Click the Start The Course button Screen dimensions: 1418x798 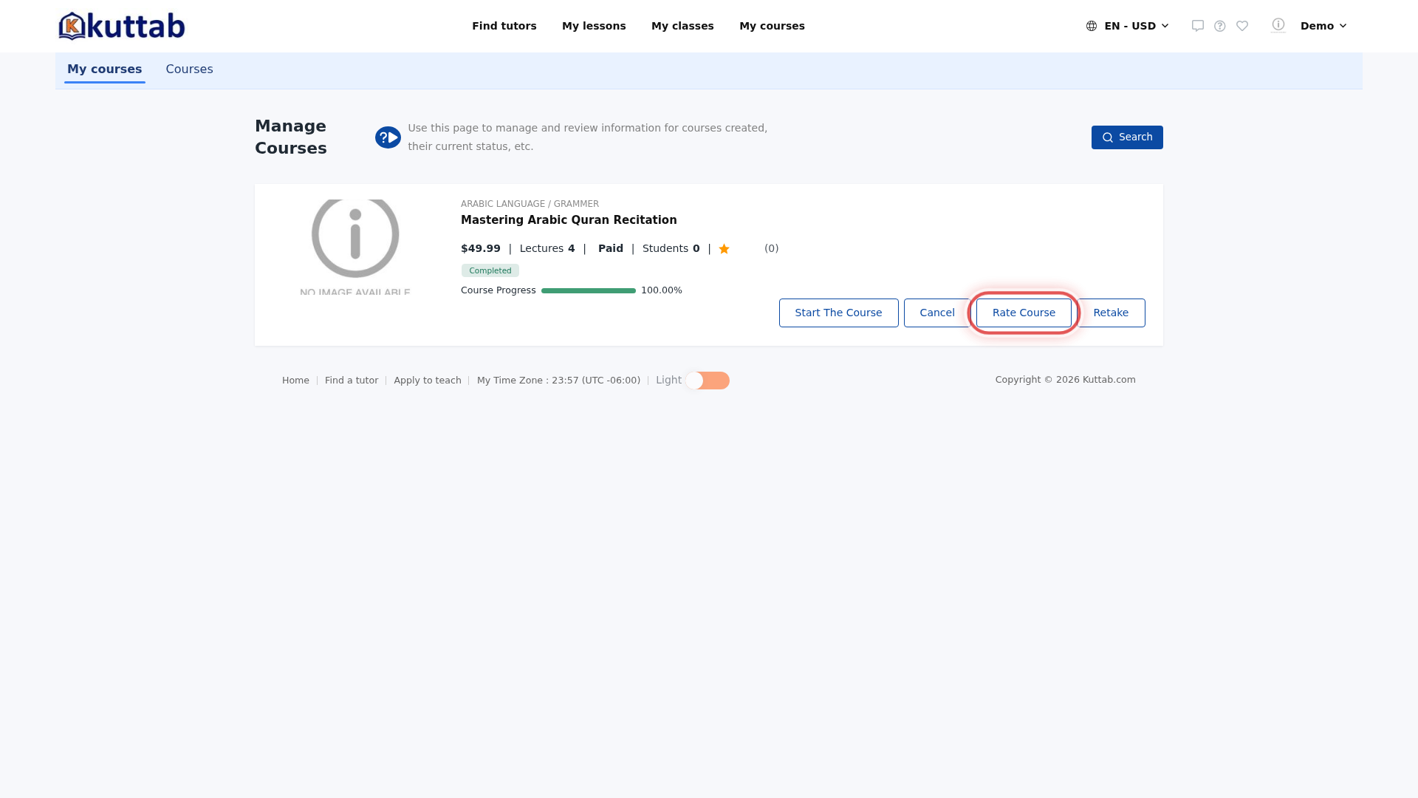pyautogui.click(x=838, y=313)
